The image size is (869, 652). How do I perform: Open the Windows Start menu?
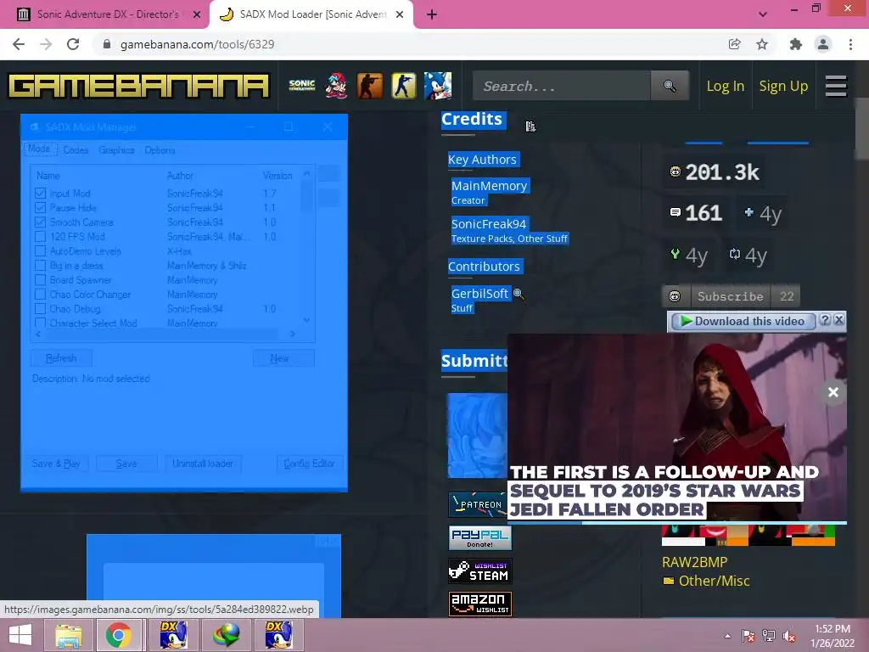click(20, 635)
